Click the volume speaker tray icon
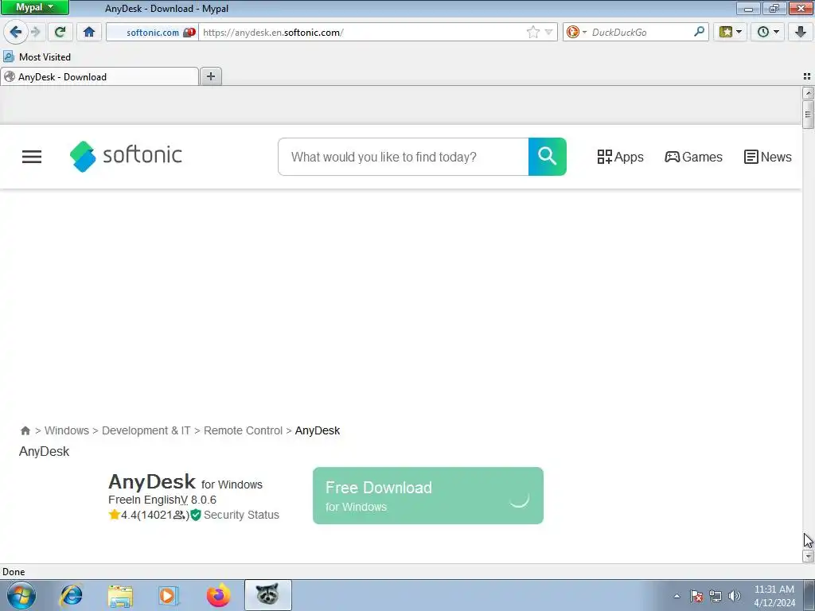The width and height of the screenshot is (815, 611). coord(735,596)
